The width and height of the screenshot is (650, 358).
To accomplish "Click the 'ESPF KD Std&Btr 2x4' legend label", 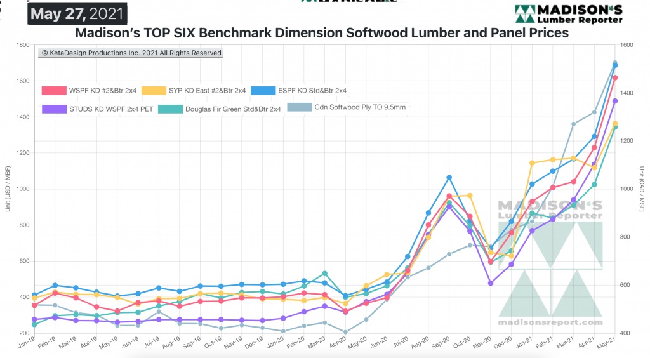I will [312, 91].
